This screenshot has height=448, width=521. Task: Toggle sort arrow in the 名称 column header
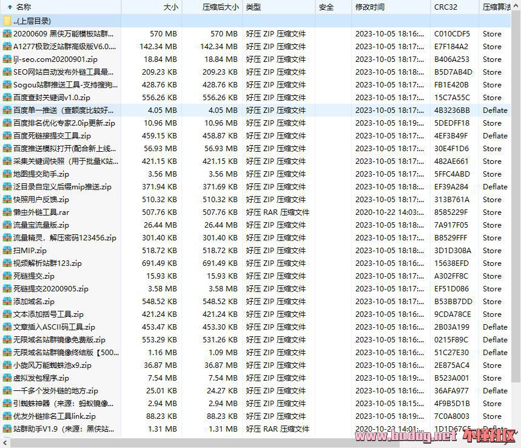click(x=9, y=7)
